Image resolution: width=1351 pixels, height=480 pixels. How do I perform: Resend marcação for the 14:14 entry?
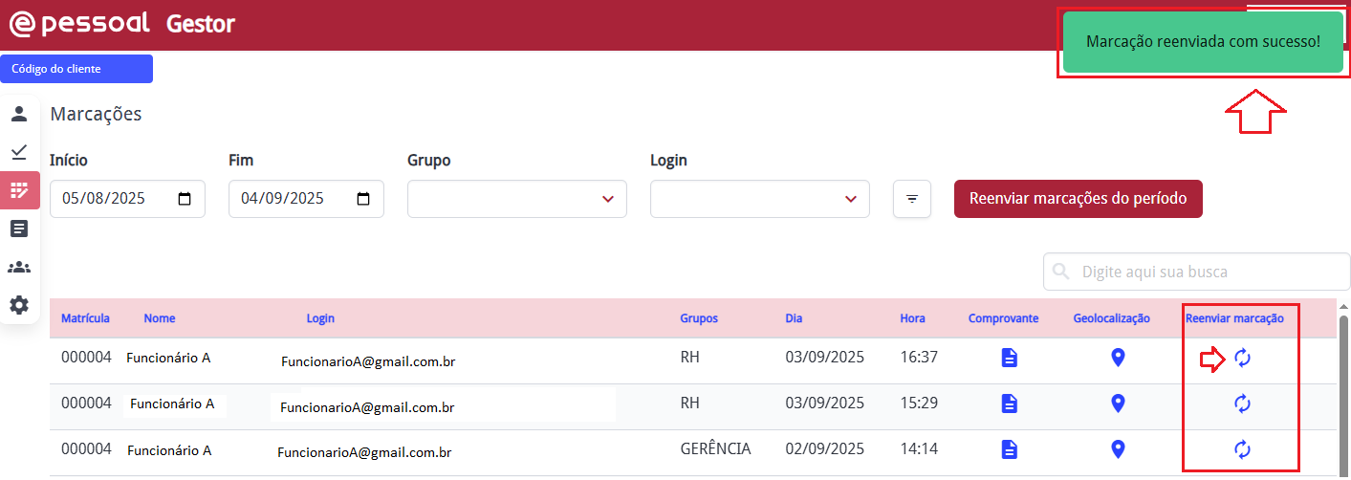pyautogui.click(x=1242, y=448)
